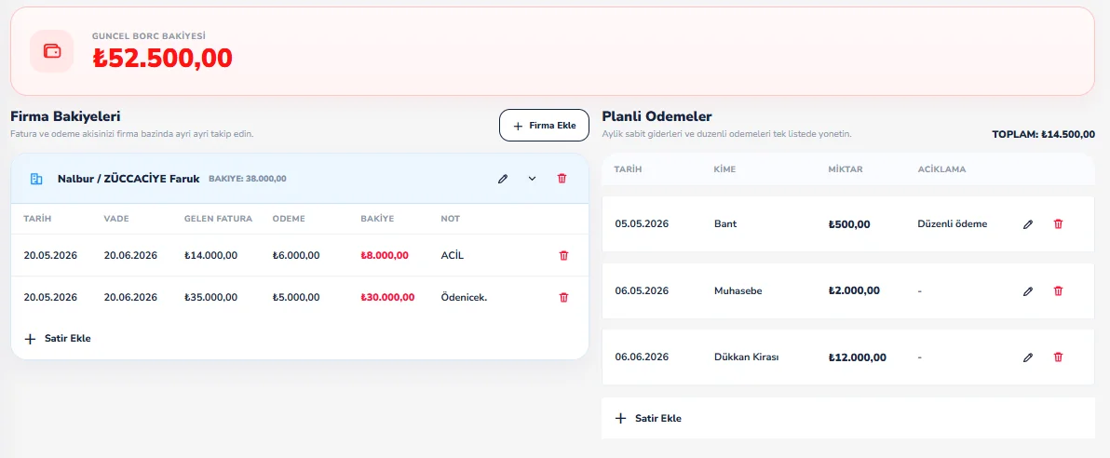This screenshot has width=1110, height=458.
Task: Edit the Nalbur / ZÜCCACİYE Faruk firm
Action: [x=503, y=179]
